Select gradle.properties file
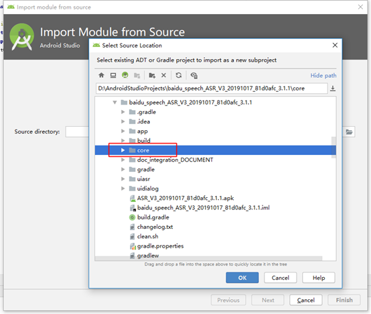371x314 pixels. click(216, 246)
